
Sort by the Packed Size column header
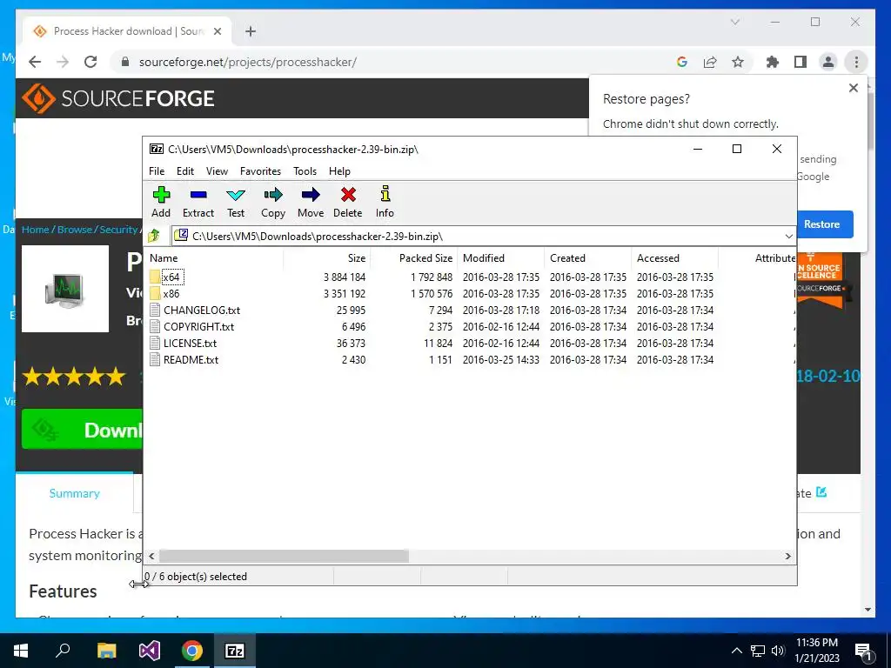(x=414, y=257)
